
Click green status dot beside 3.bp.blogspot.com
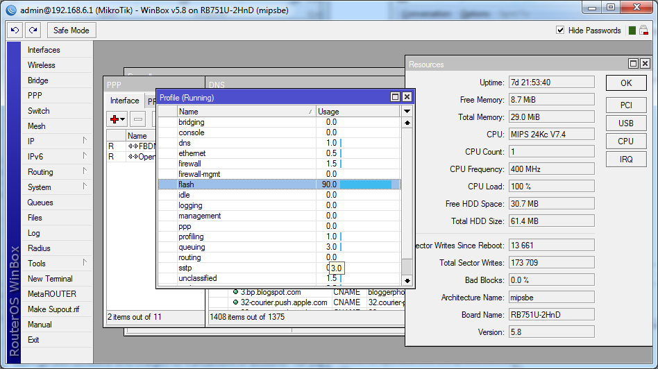pos(235,291)
